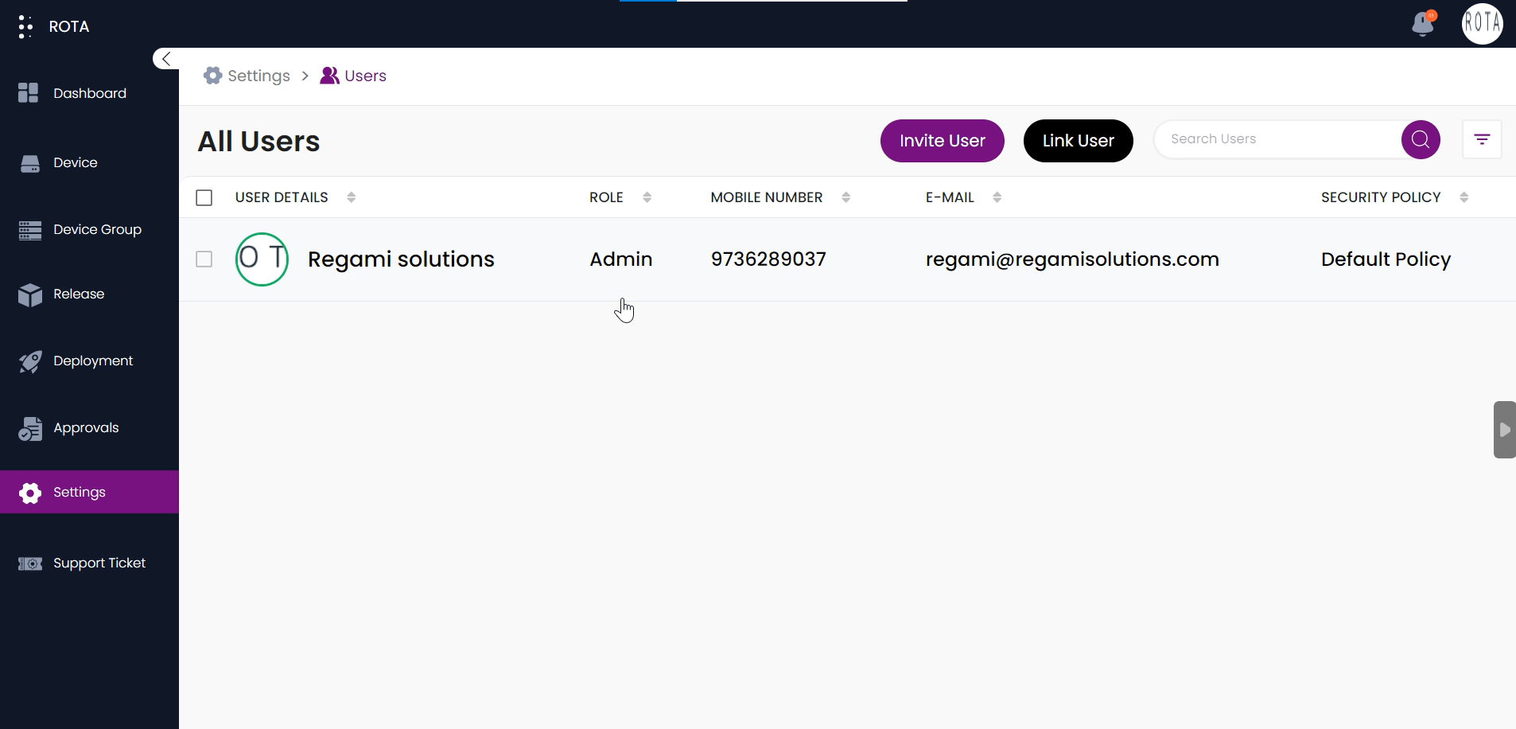
Task: Click the Default Policy cell
Action: 1386,259
